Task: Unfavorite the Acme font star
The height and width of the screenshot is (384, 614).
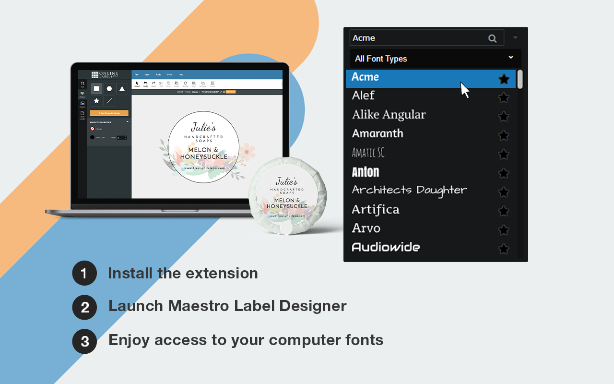Action: pos(504,78)
